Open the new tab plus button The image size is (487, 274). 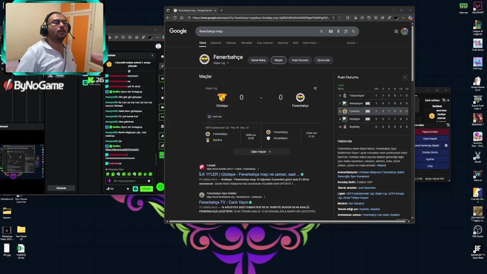(x=221, y=10)
